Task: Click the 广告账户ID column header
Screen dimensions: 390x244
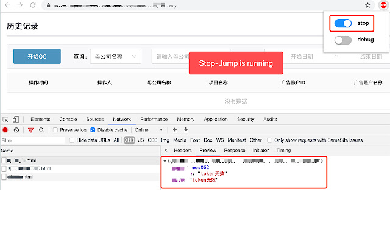Action: click(293, 82)
